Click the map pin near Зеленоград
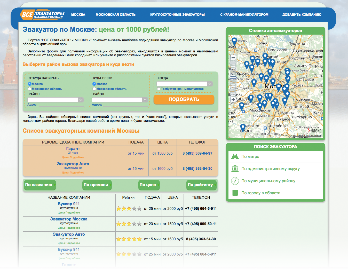The image size is (348, 270). pos(234,41)
